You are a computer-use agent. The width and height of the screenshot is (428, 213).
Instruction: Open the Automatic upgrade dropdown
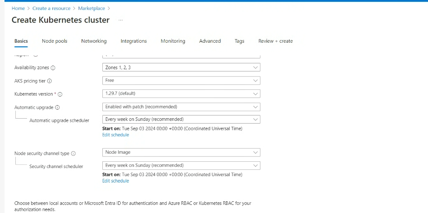point(181,107)
